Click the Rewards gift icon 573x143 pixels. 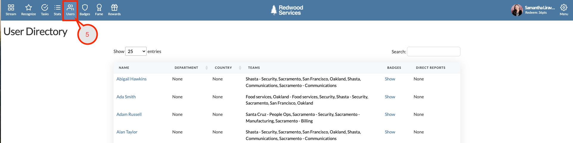pos(114,8)
